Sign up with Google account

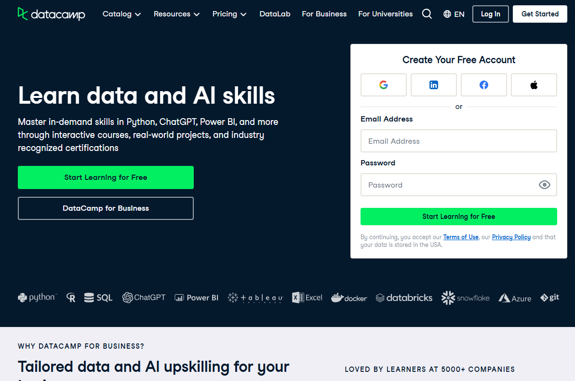tap(383, 84)
